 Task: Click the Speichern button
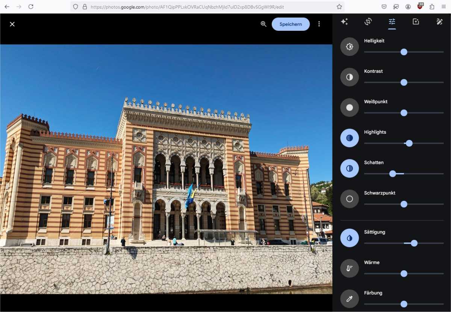coord(291,24)
